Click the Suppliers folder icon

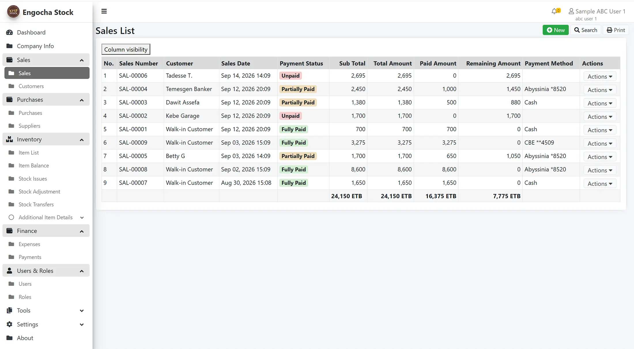coord(12,126)
